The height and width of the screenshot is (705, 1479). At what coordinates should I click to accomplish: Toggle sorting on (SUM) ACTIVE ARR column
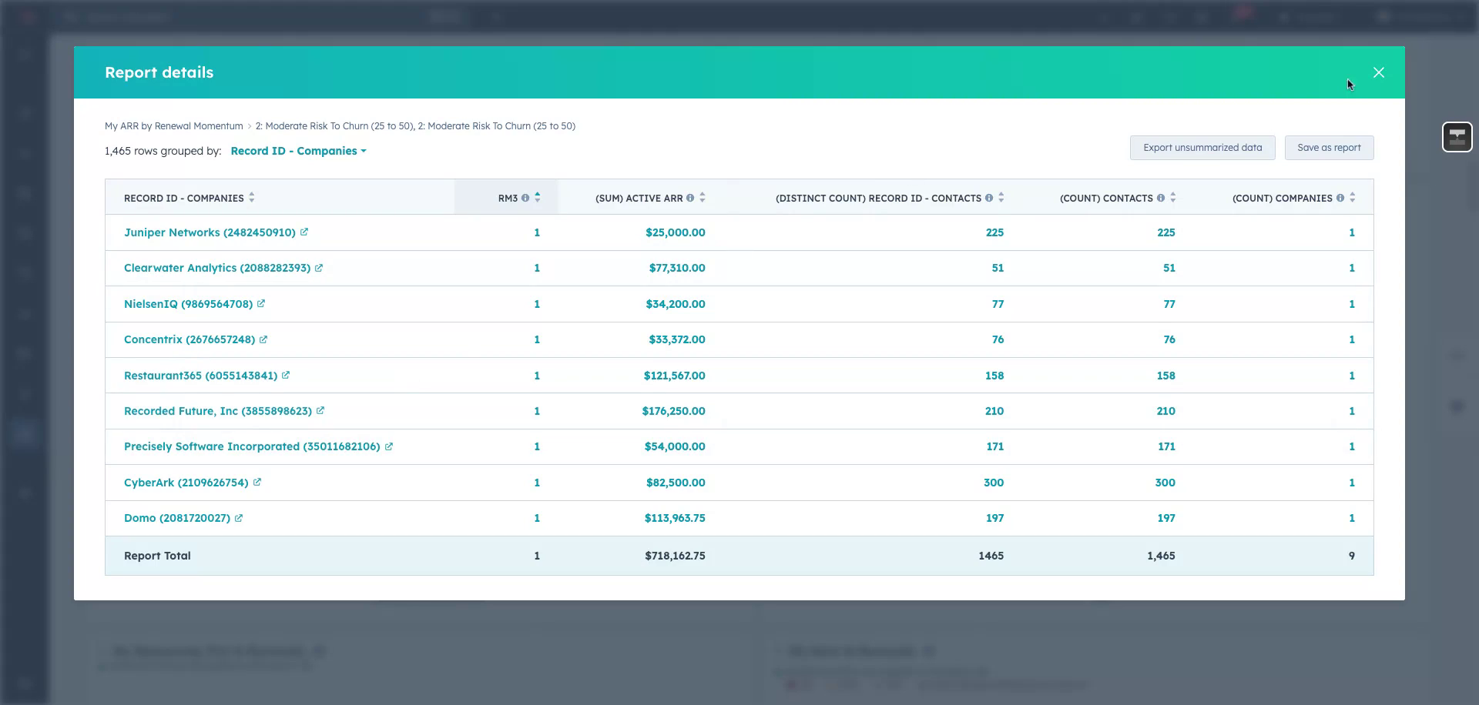pyautogui.click(x=703, y=197)
